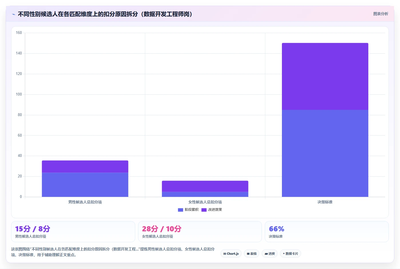Click the description paragraph below the cards
The width and height of the screenshot is (400, 269).
pos(113,252)
